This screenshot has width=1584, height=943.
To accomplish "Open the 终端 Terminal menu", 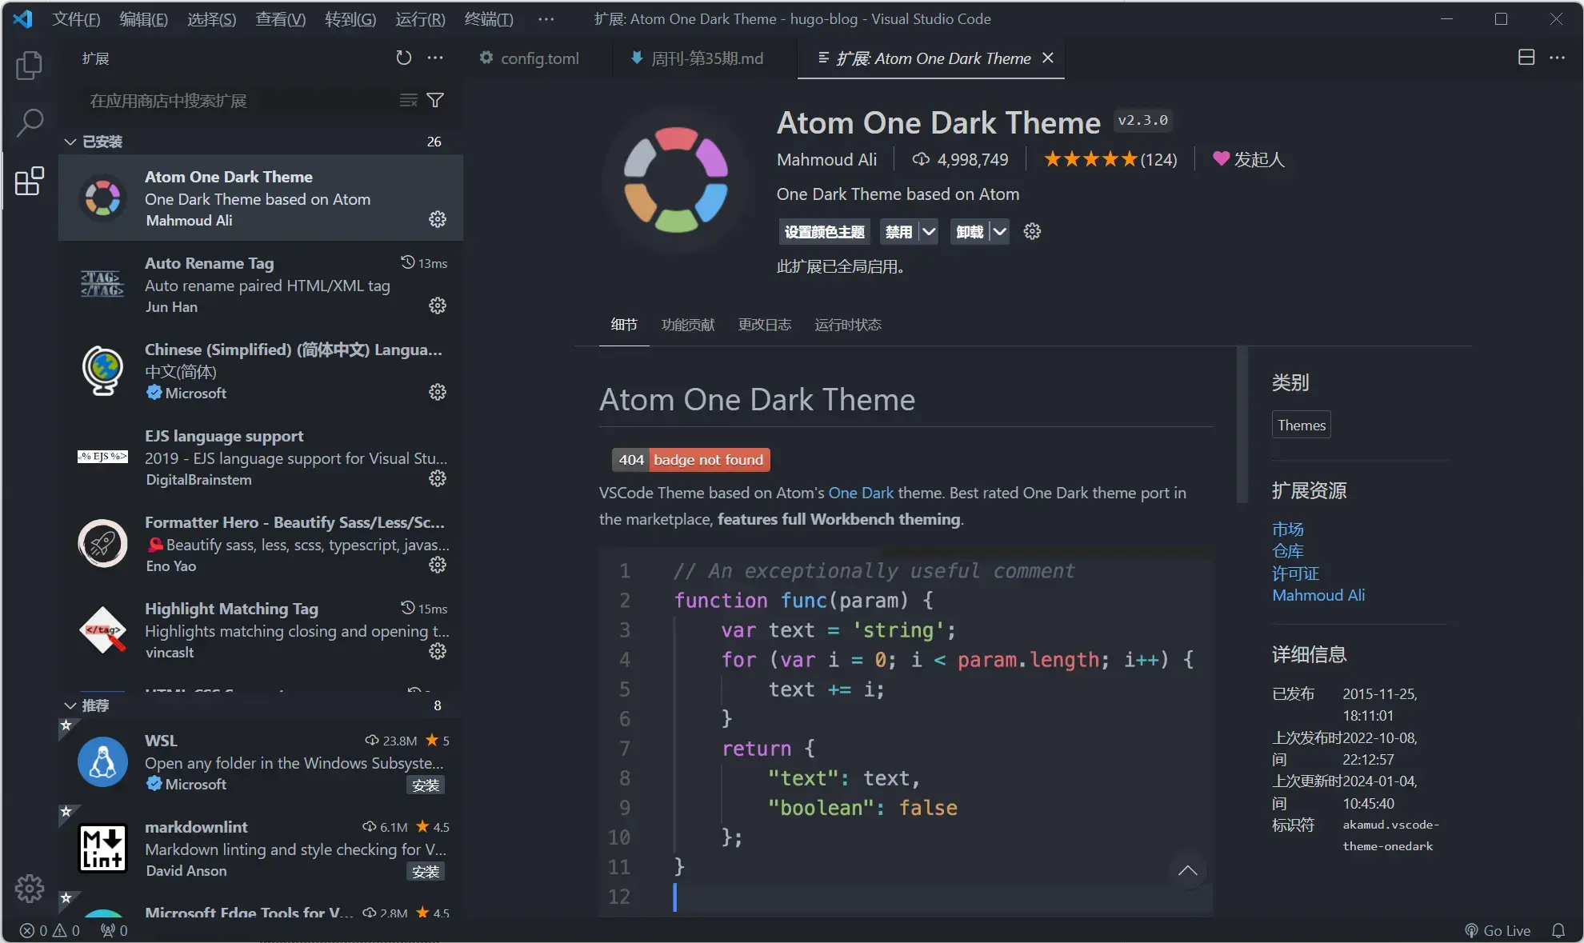I will point(489,18).
